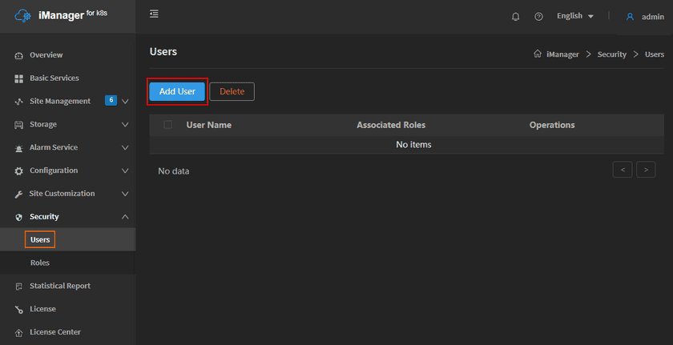Expand the Site Management menu
This screenshot has width=673, height=345.
(125, 102)
